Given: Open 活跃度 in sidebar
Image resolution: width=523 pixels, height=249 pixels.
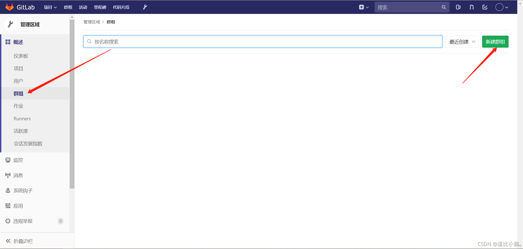Looking at the screenshot, I should [21, 131].
